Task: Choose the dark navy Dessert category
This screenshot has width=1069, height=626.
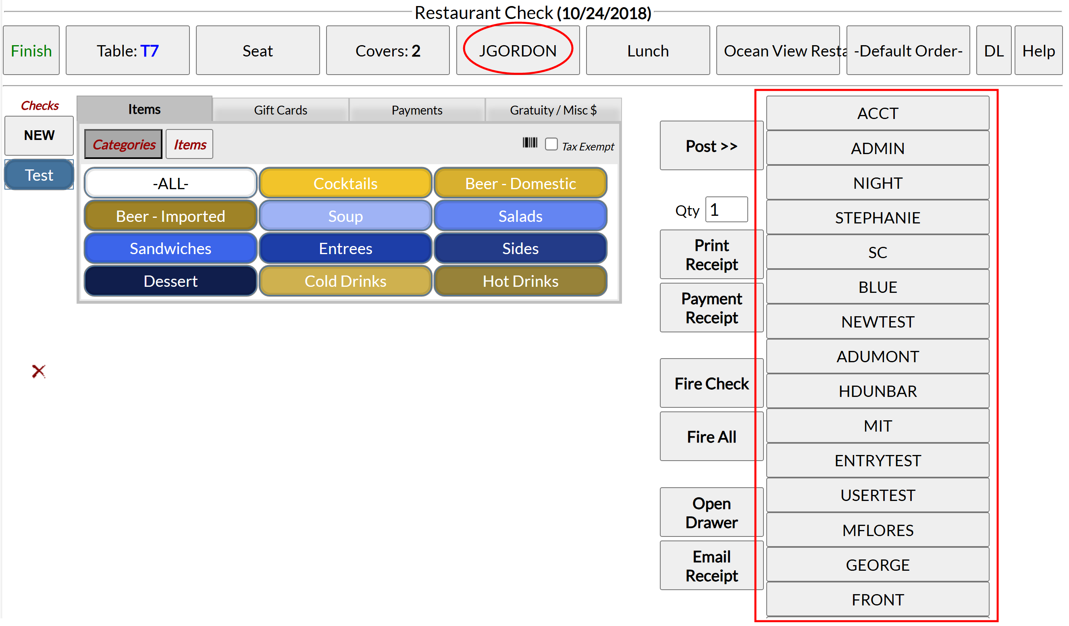Action: point(171,281)
